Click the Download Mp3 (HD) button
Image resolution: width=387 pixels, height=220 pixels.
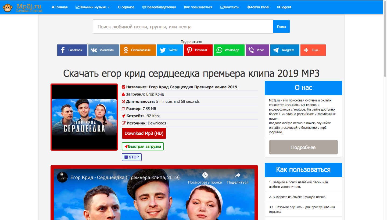click(144, 133)
